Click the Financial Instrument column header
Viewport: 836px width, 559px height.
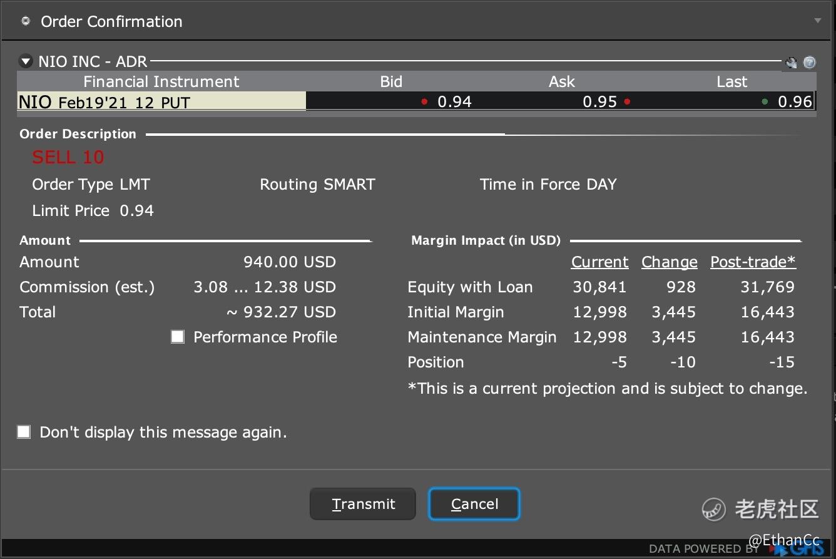click(161, 81)
